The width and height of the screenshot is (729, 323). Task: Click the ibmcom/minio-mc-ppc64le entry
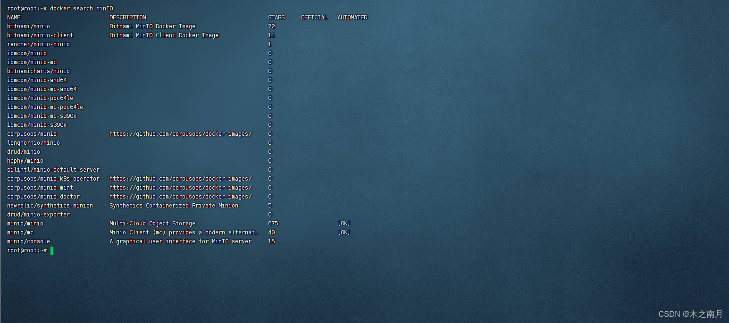[45, 107]
